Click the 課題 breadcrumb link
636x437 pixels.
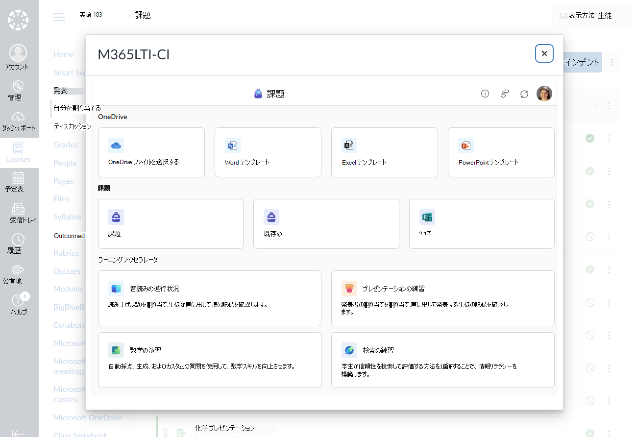[143, 15]
